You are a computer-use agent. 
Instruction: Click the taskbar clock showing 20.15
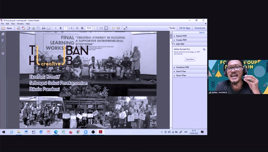pos(194,132)
